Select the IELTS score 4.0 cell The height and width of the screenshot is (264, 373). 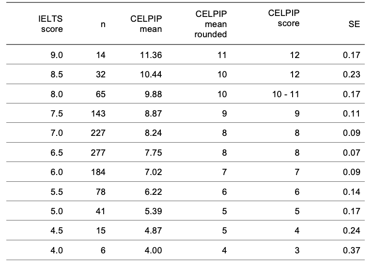57,250
